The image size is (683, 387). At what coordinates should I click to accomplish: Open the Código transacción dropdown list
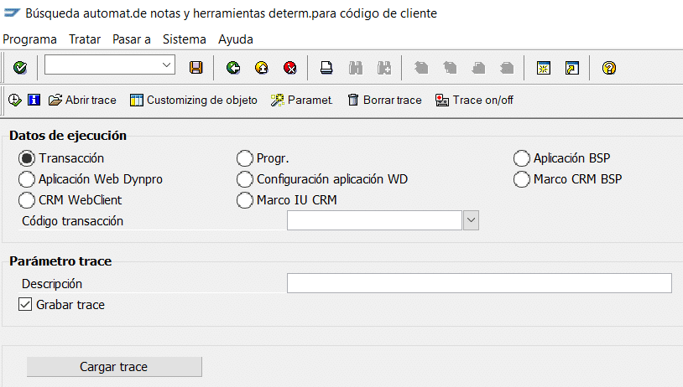tap(471, 220)
